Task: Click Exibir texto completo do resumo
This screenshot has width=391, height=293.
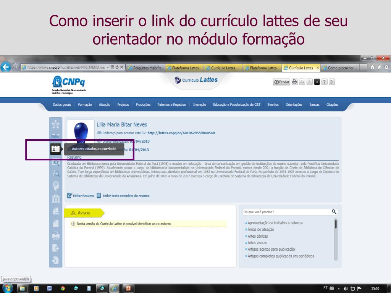Action: [123, 196]
